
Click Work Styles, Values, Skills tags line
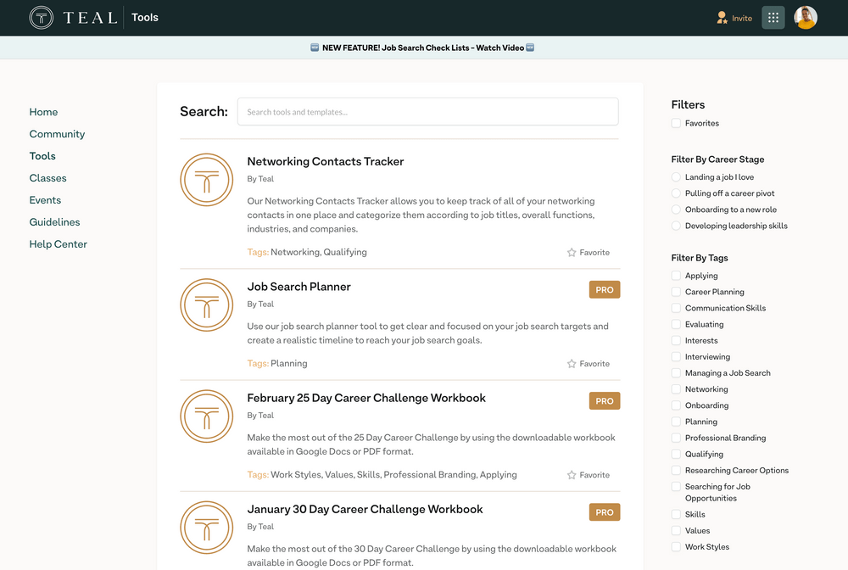pos(382,475)
